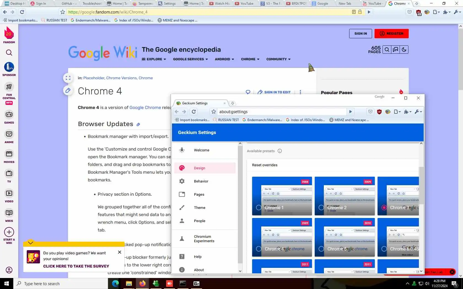The width and height of the screenshot is (463, 289).
Task: Switch to the Troubleshoot browser tab
Action: [92, 4]
